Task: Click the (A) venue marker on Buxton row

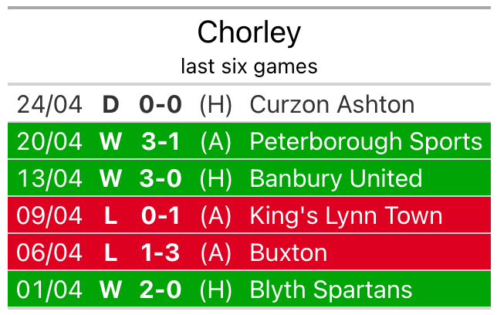Action: click(x=215, y=252)
